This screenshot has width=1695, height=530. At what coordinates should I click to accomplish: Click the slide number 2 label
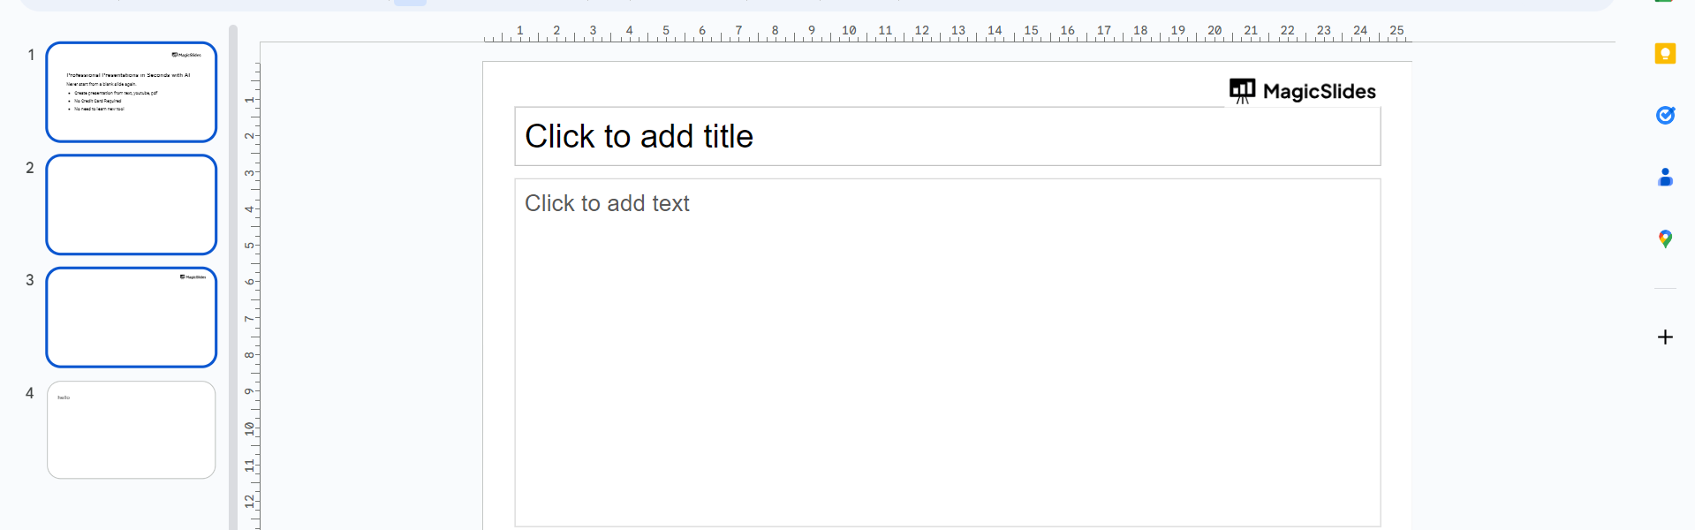(30, 168)
